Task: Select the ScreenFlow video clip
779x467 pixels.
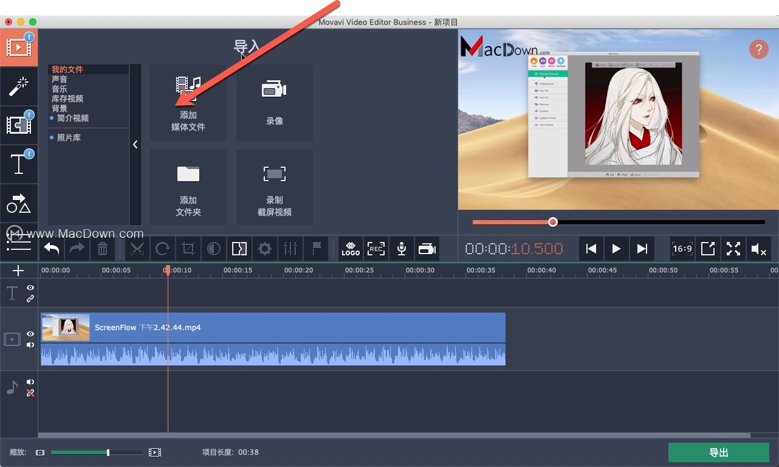Action: point(273,328)
